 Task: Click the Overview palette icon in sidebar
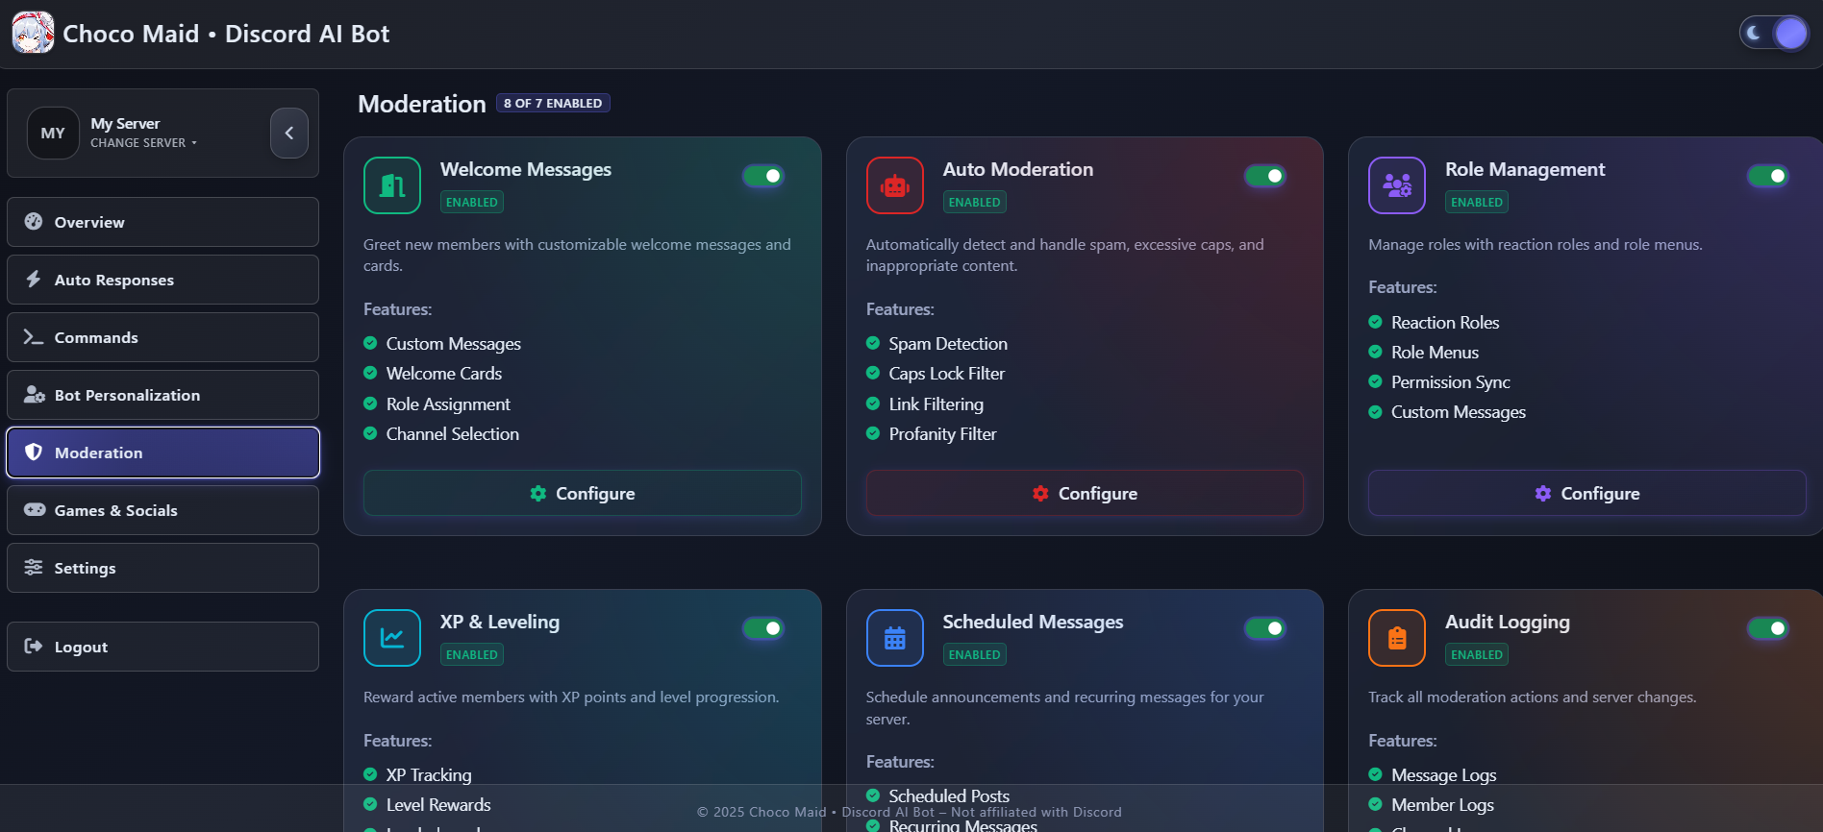(x=34, y=221)
